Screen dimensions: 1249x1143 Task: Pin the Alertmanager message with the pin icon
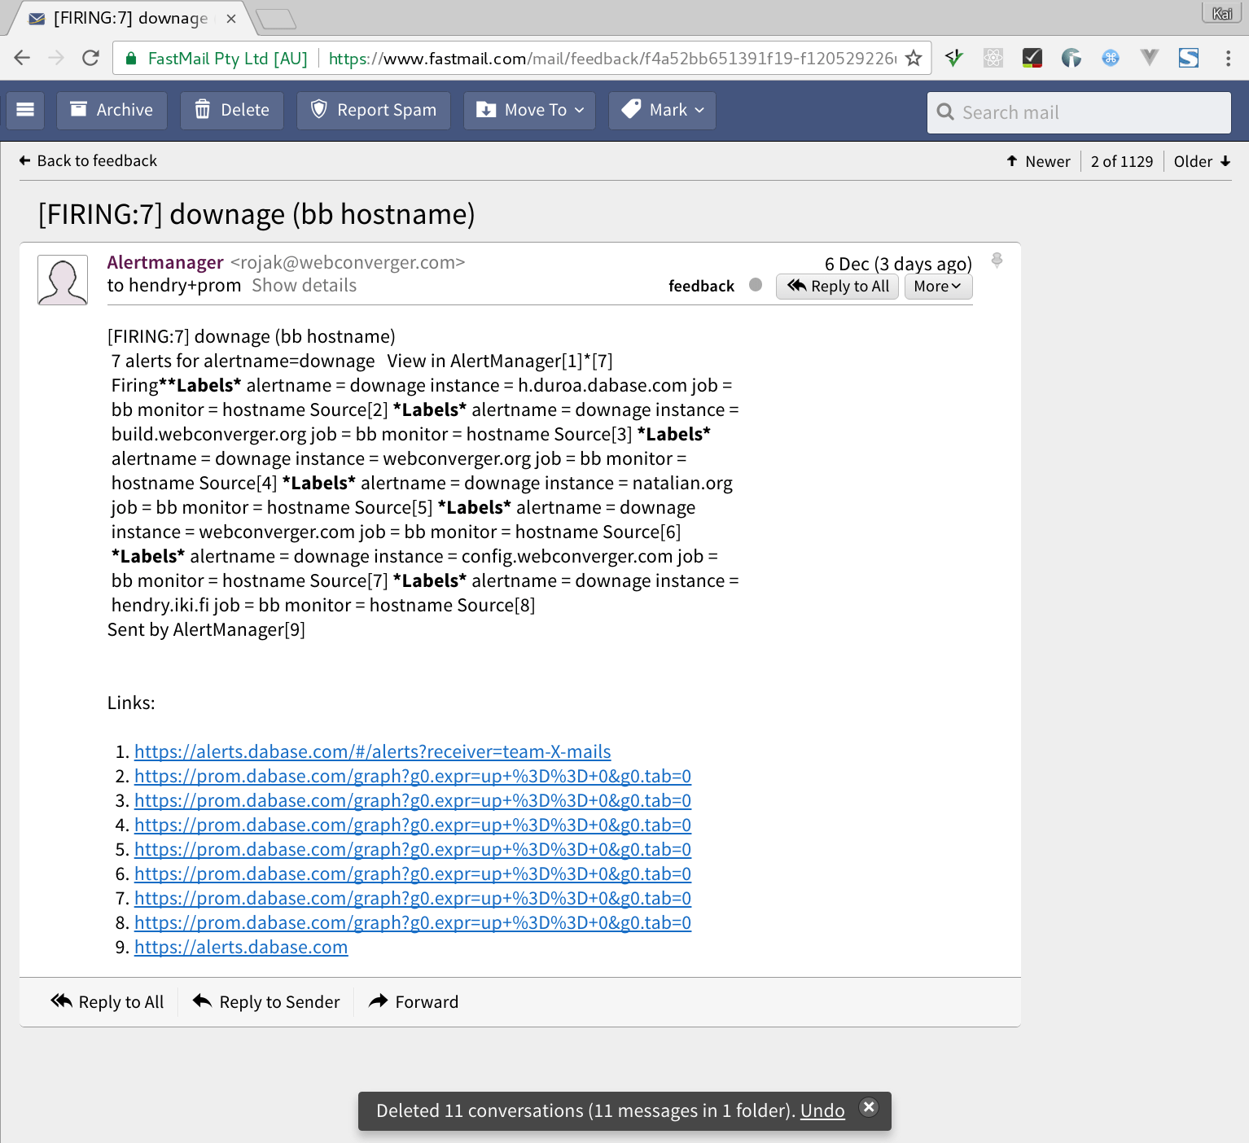pos(997,261)
